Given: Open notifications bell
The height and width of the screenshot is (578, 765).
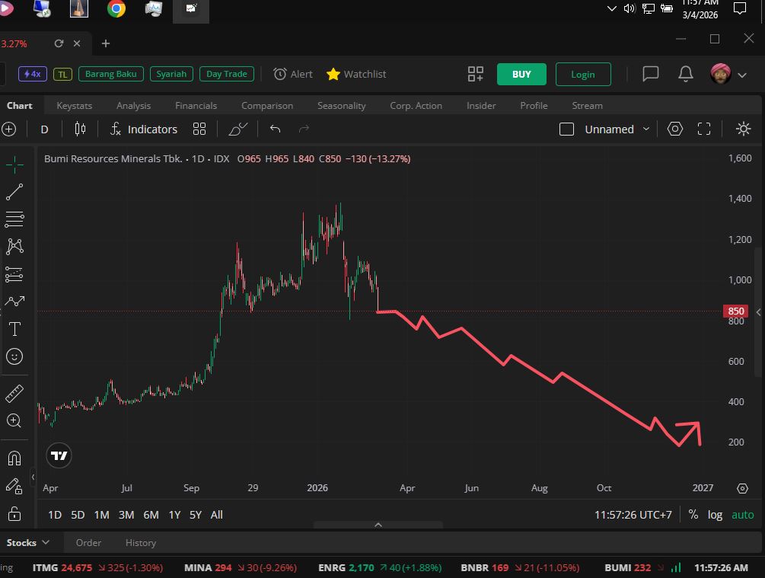Looking at the screenshot, I should click(686, 74).
